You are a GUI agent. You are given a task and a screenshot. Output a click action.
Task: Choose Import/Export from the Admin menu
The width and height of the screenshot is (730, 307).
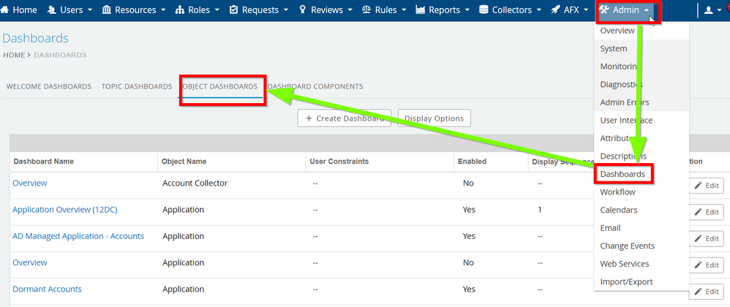(x=626, y=282)
